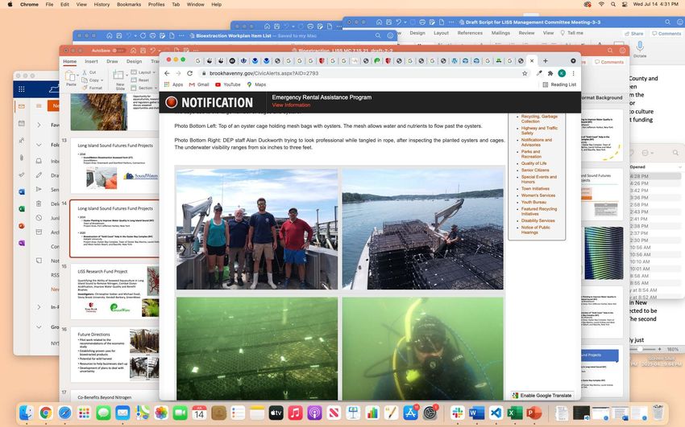The image size is (685, 427).
Task: Open the View menu in menu bar
Action: [x=81, y=4]
